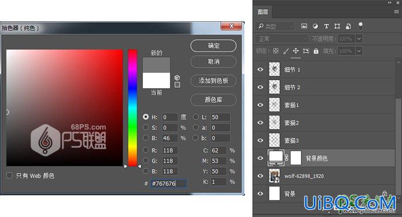Hide the 细节 1 layer
This screenshot has width=402, height=217.
tap(260, 69)
